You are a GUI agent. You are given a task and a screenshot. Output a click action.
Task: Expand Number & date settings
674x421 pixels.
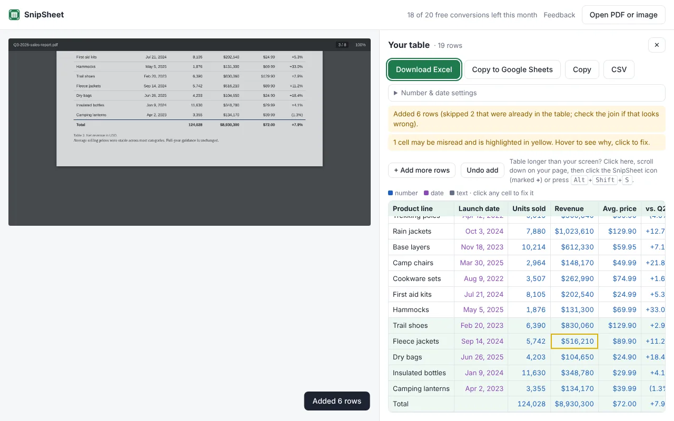click(527, 93)
